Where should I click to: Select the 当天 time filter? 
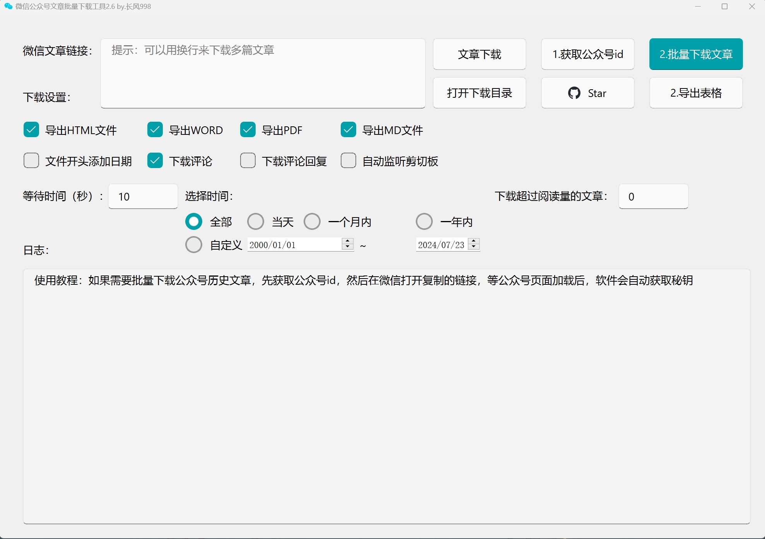click(255, 221)
